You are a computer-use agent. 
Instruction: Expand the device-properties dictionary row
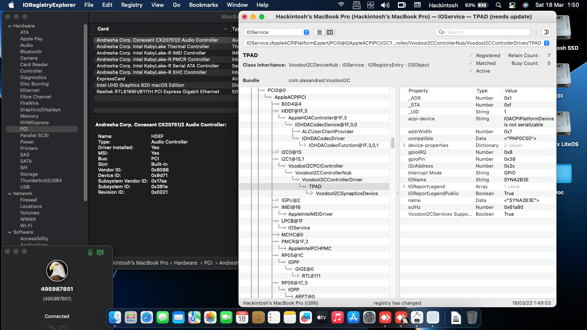[404, 145]
